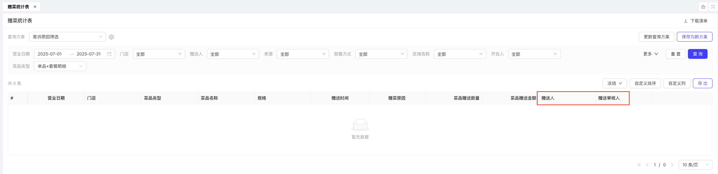Click the printer icon at top right
The height and width of the screenshot is (174, 718).
pyautogui.click(x=703, y=7)
